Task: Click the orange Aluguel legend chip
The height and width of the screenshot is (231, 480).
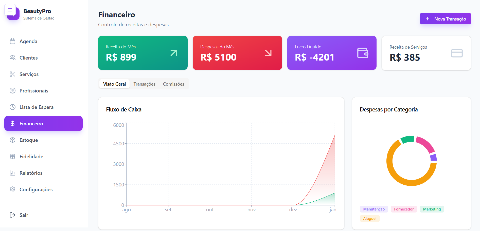Action: (370, 219)
